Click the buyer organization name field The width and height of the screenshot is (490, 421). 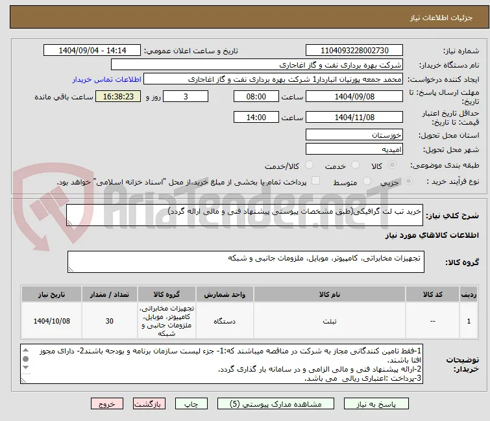(256, 65)
